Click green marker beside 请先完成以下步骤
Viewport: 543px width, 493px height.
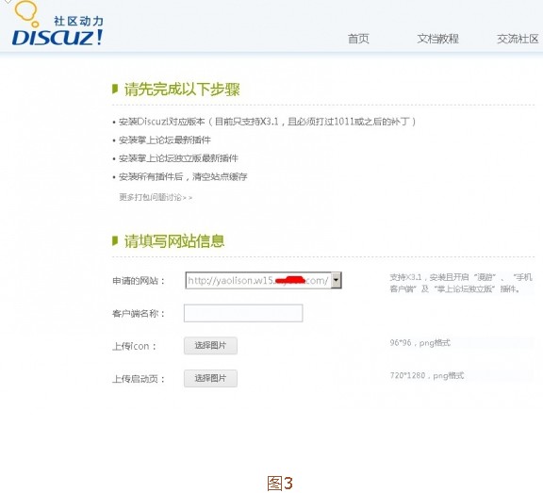click(115, 89)
